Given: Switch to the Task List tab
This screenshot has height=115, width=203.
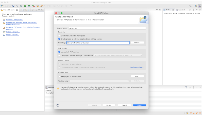Looking at the screenshot, I should point(180,10).
